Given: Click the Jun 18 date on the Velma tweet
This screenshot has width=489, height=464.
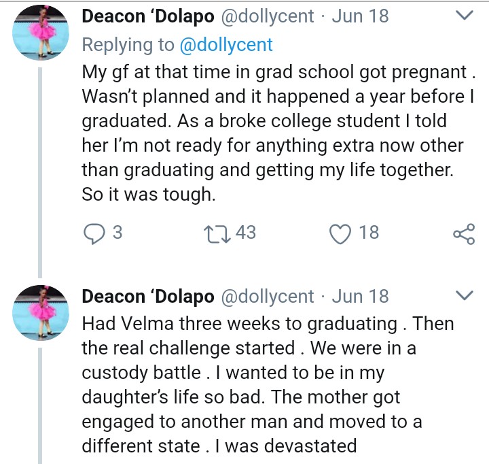Looking at the screenshot, I should (360, 297).
